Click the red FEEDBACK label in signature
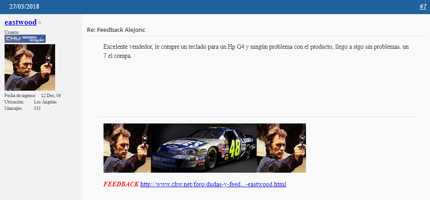430x200 pixels. [121, 184]
